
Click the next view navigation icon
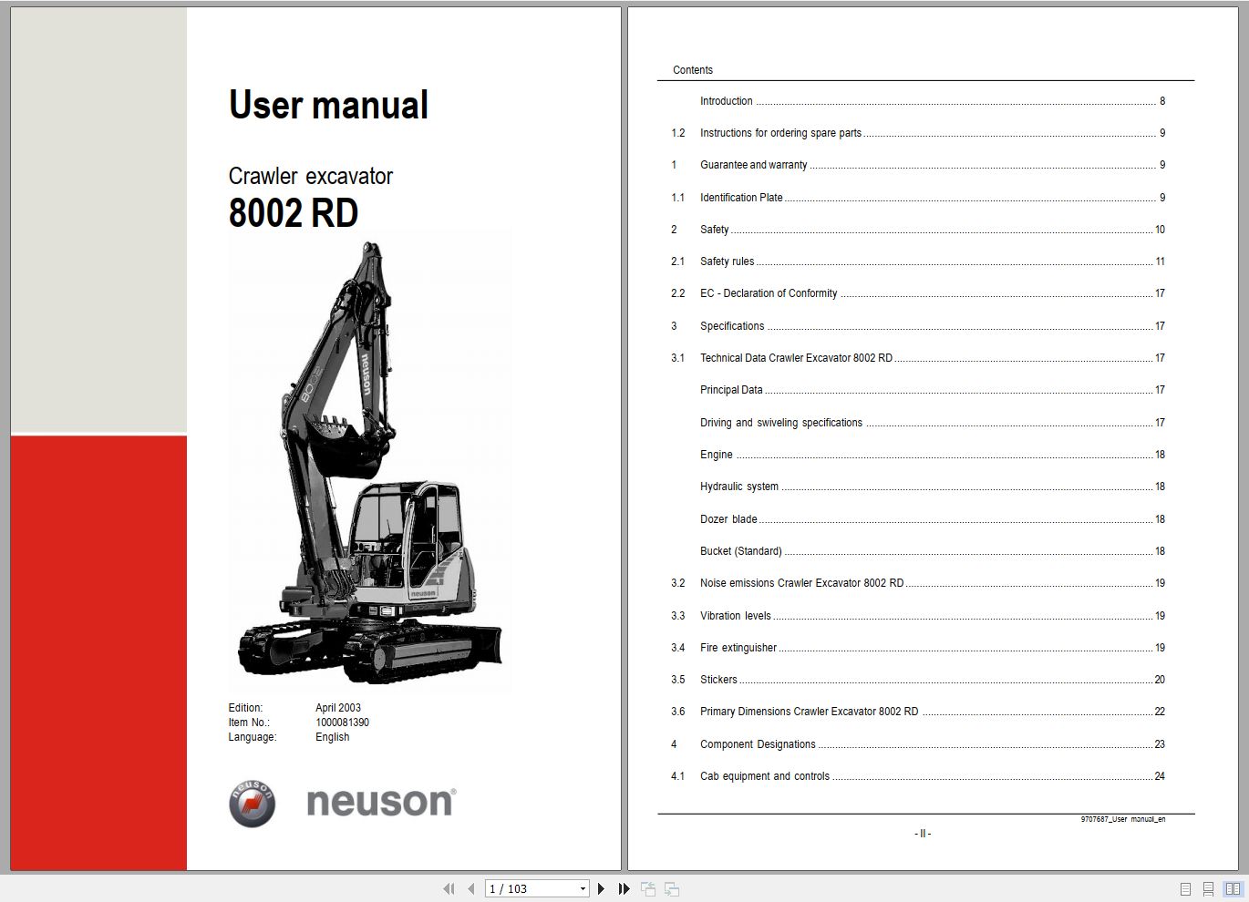(x=672, y=889)
